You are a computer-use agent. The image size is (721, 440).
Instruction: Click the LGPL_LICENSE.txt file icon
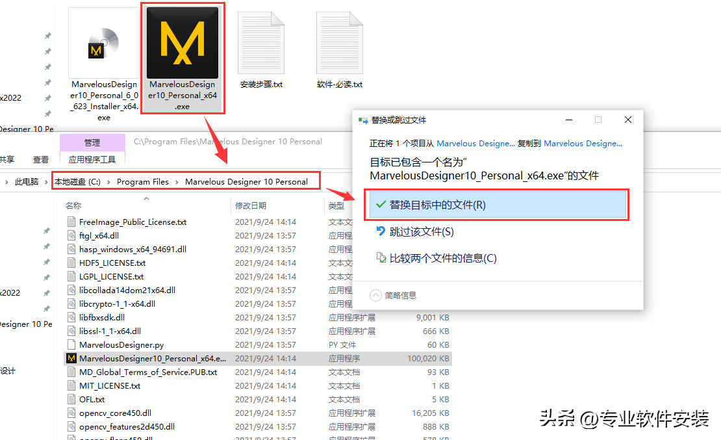point(71,277)
